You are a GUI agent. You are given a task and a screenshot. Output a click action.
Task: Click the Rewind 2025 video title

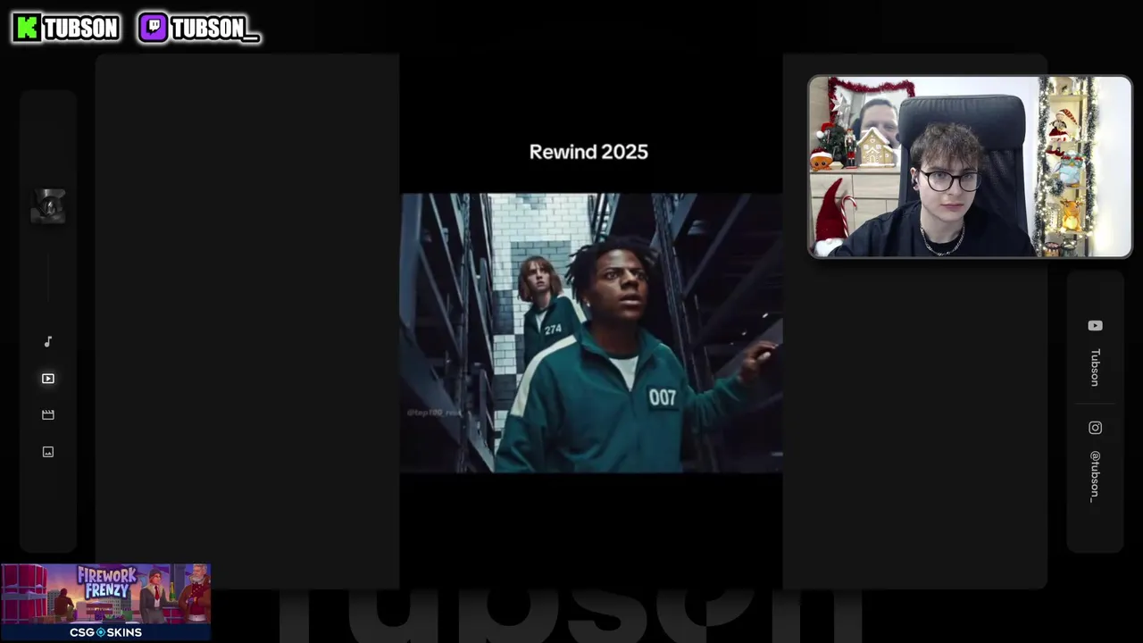(x=588, y=152)
